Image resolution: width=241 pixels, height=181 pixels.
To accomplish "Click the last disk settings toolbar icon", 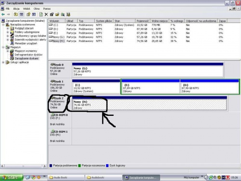I will tap(68, 14).
